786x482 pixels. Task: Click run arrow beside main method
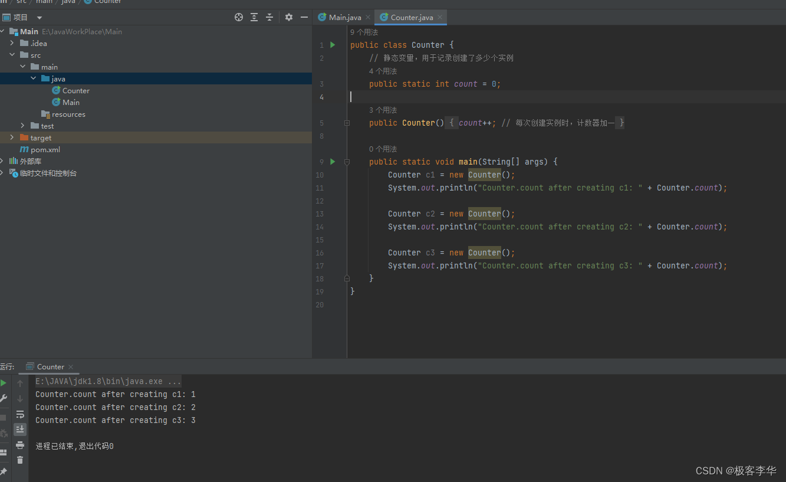(333, 162)
